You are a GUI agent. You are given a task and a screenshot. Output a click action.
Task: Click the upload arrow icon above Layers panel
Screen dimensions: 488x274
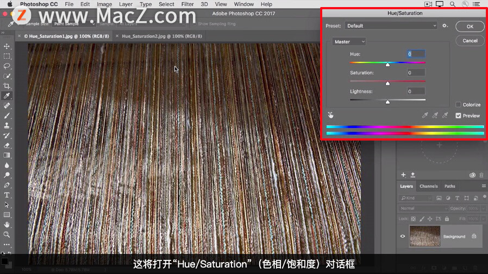click(x=413, y=175)
